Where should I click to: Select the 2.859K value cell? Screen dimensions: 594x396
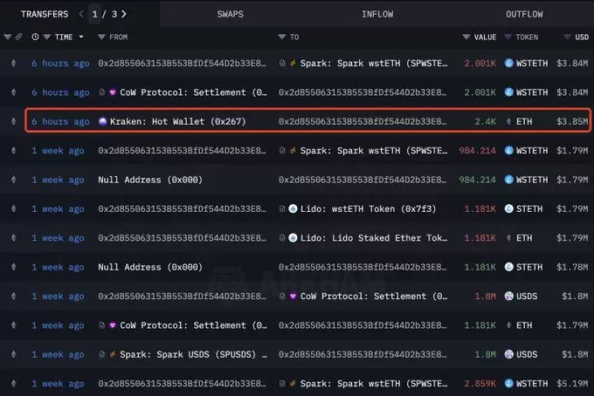point(480,384)
